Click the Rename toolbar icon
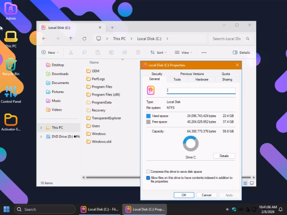 click(x=111, y=53)
